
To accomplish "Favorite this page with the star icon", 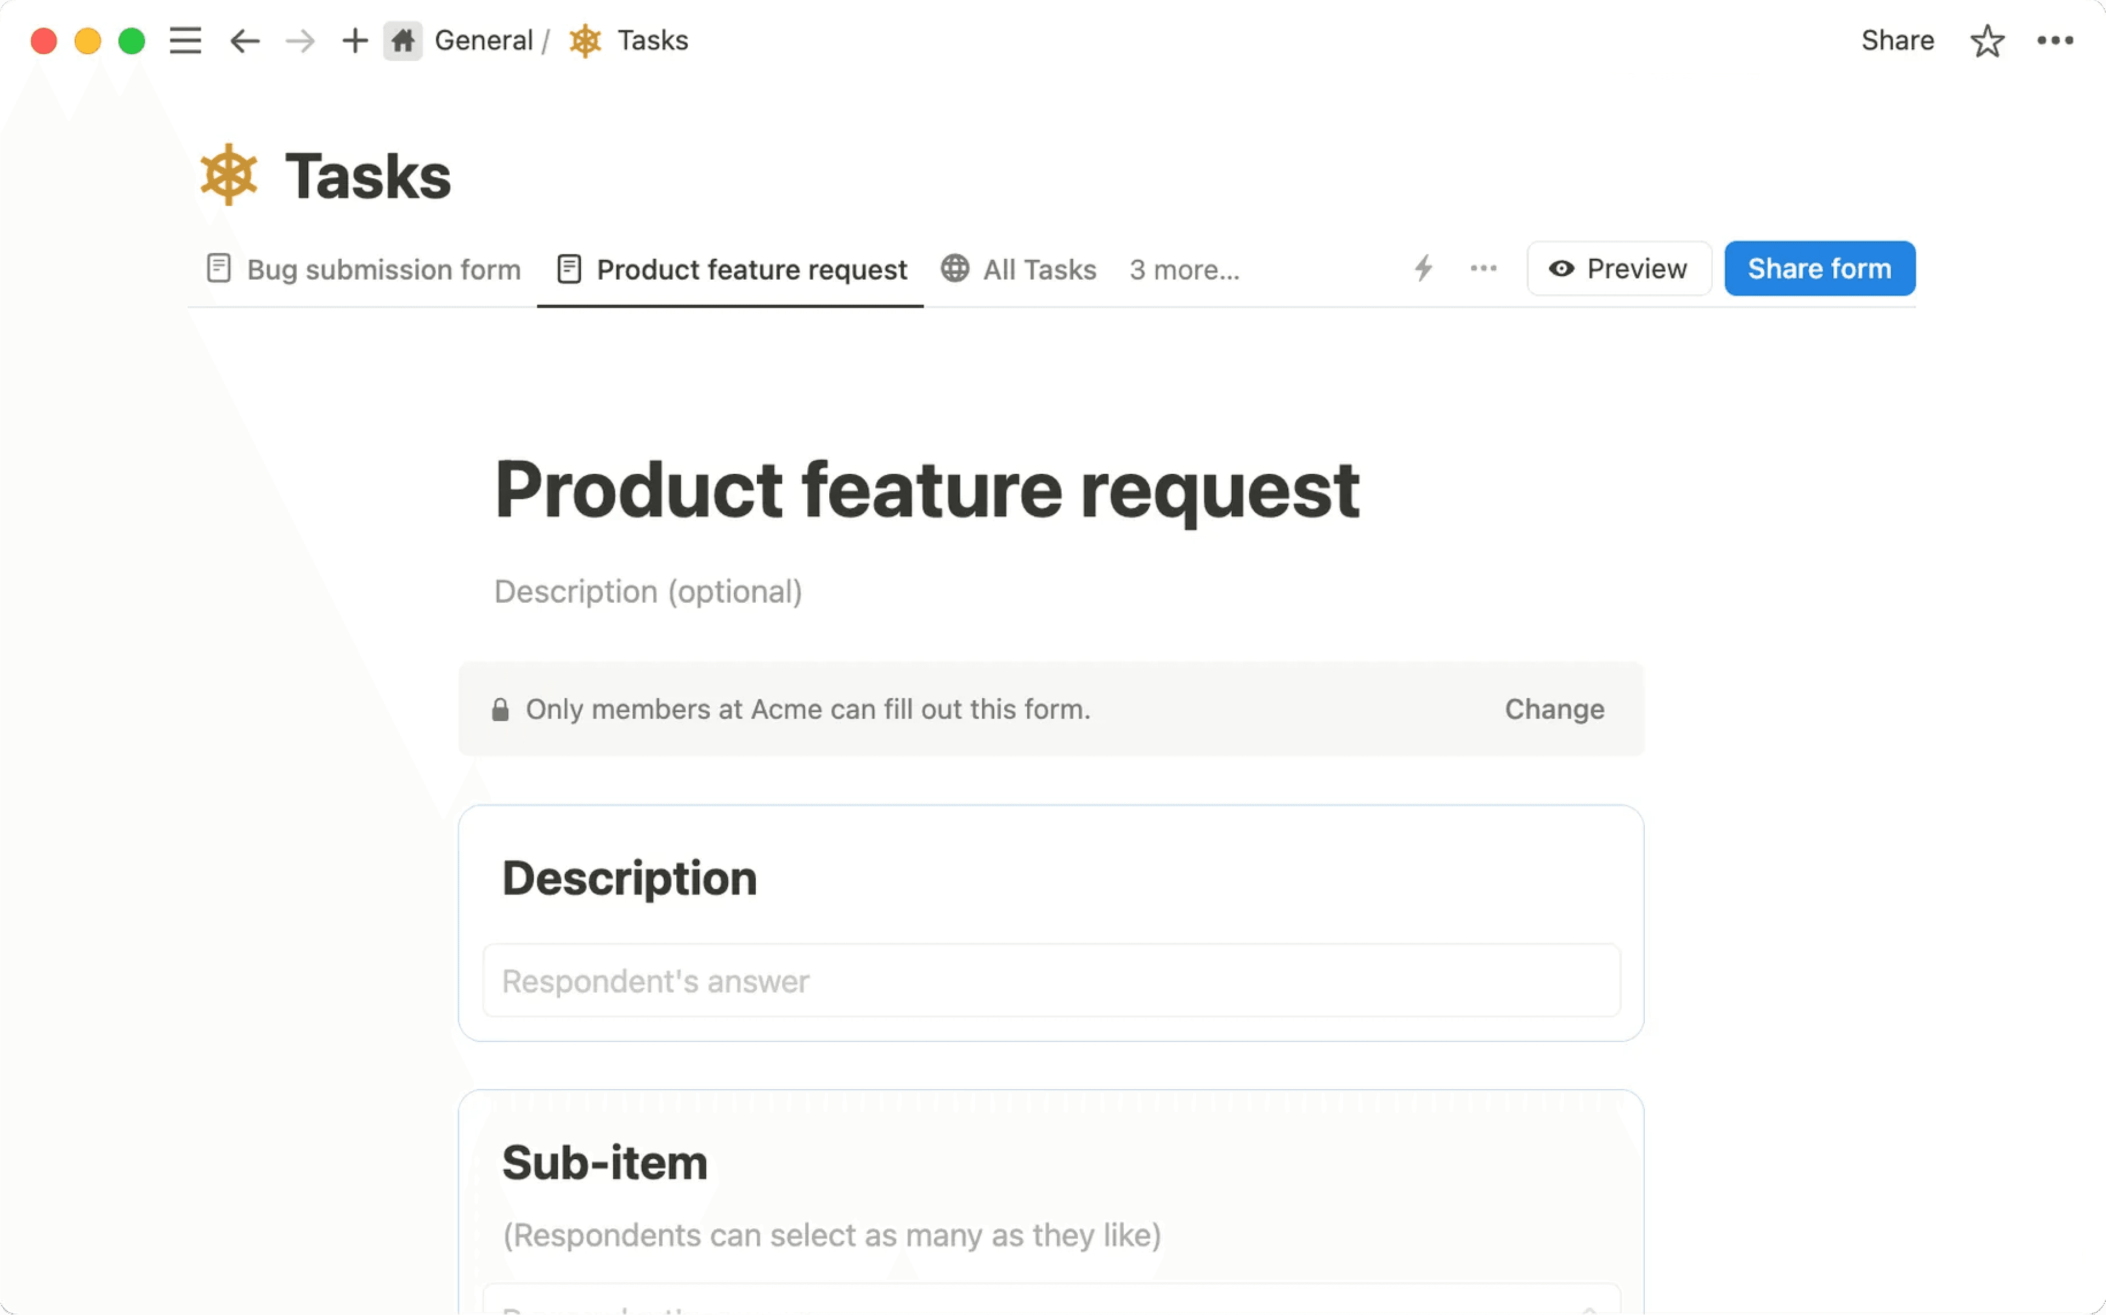I will (x=1987, y=41).
